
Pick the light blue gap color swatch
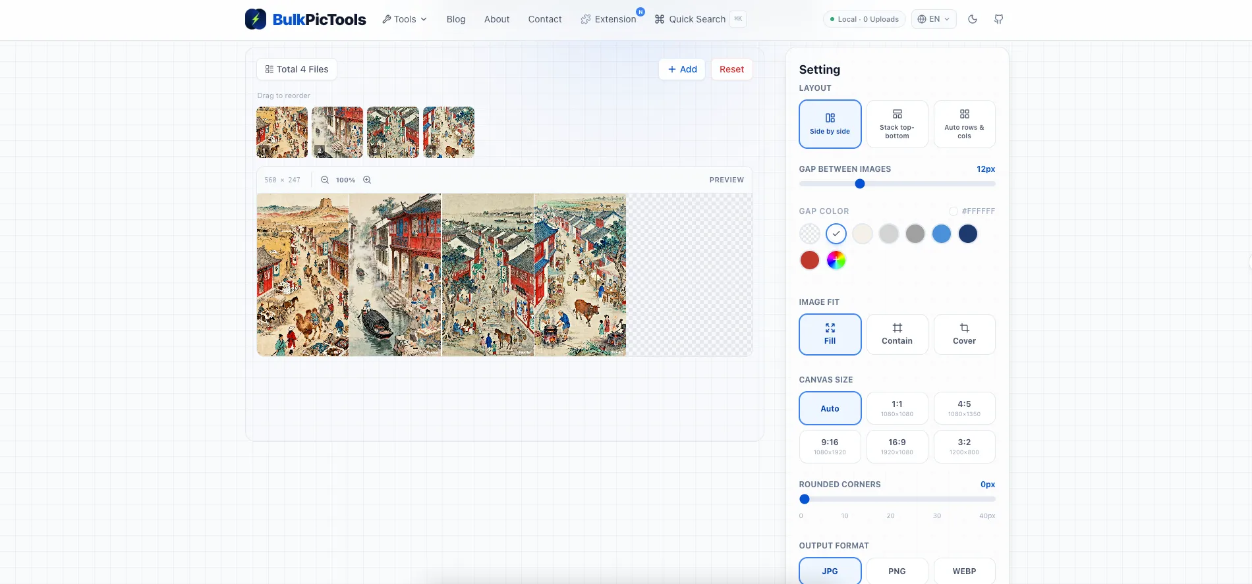pyautogui.click(x=942, y=234)
